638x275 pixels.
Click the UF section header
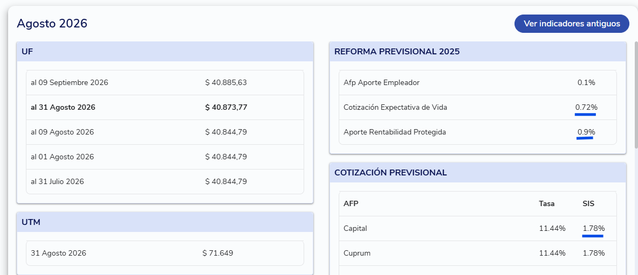point(165,52)
